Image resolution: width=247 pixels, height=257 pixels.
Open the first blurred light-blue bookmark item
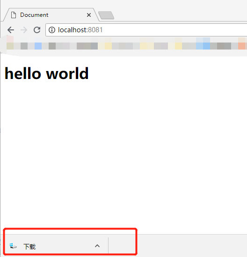(38, 46)
